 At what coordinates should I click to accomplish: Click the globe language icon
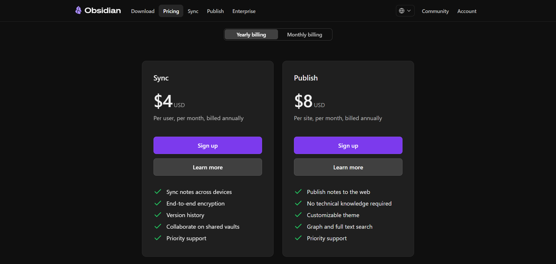tap(401, 11)
